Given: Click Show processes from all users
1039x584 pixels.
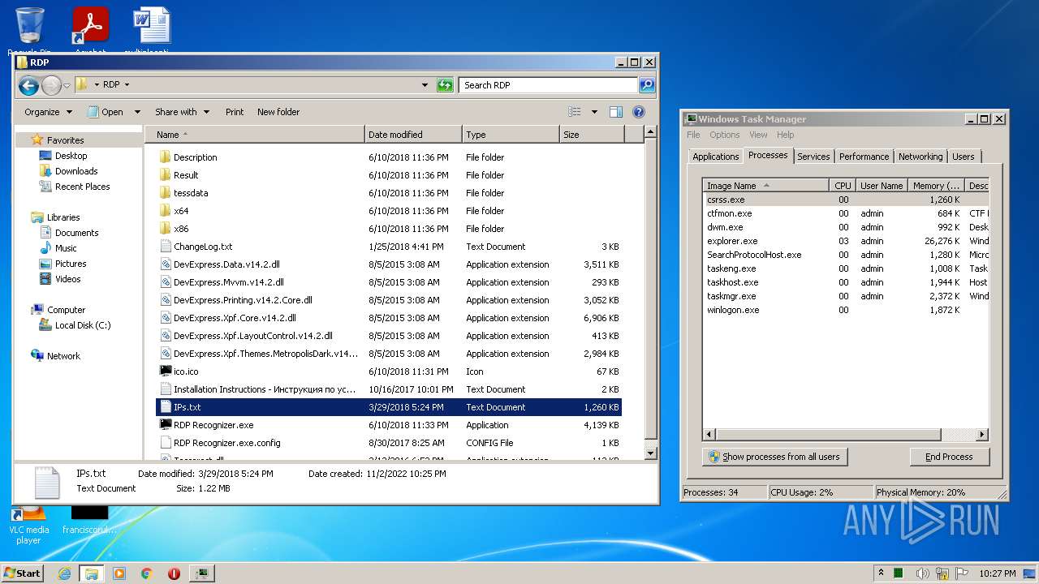Looking at the screenshot, I should point(774,457).
